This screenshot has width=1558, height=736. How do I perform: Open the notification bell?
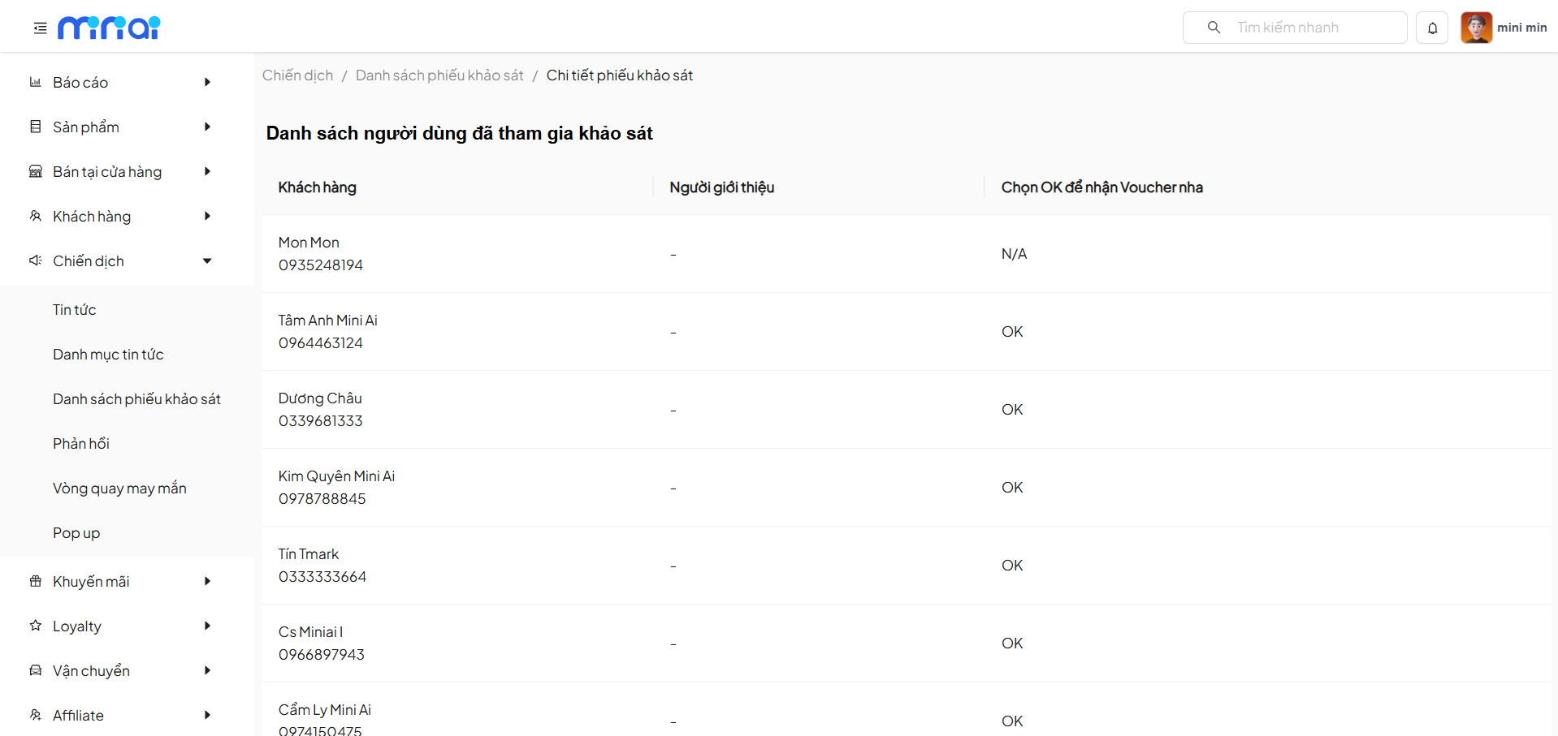(1432, 28)
